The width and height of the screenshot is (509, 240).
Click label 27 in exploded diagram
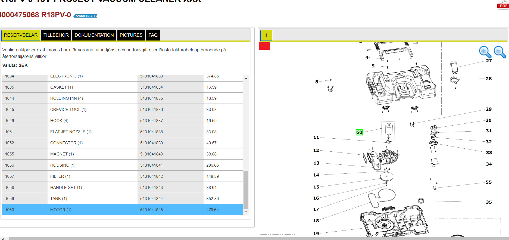pos(489,61)
